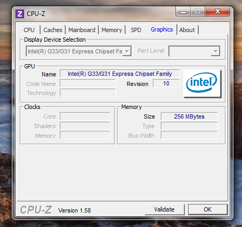242x227 pixels.
Task: Click the memory Size field 256 MBytes
Action: coord(189,116)
